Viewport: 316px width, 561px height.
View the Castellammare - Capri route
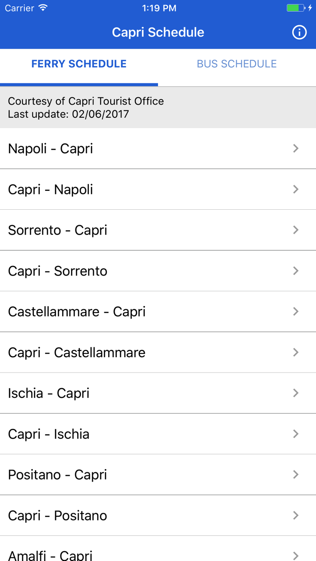click(x=158, y=312)
